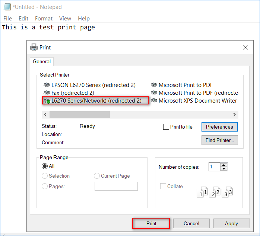Open the Help menu in Notepad
The width and height of the screenshot is (260, 236).
(84, 18)
